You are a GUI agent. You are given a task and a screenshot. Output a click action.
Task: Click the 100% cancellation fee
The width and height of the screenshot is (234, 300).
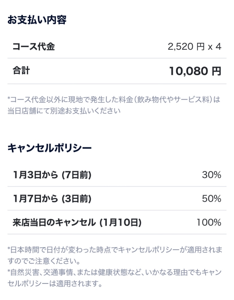pos(209,222)
